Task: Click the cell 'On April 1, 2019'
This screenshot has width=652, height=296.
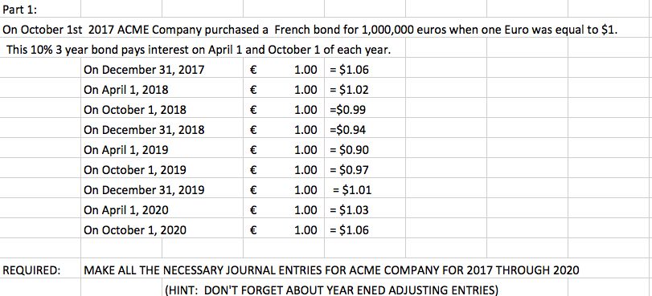Action: 126,150
